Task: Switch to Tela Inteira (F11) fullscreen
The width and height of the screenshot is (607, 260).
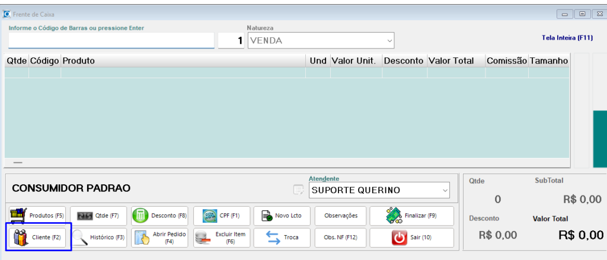Action: click(567, 37)
